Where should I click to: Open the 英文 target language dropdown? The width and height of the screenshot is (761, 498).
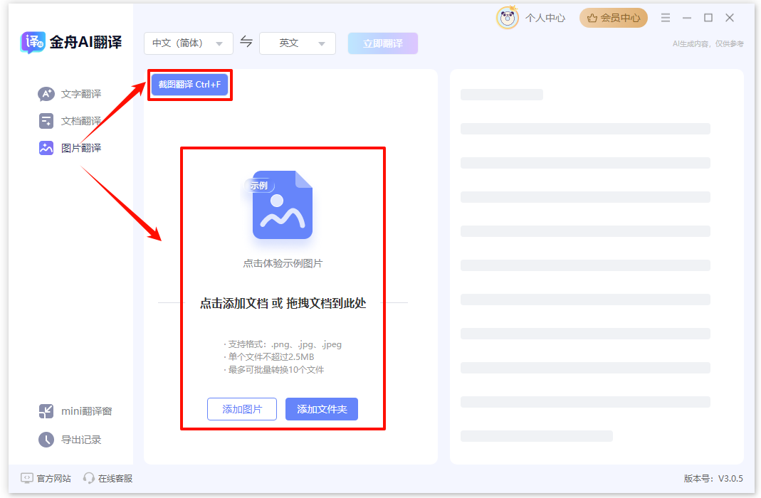coord(297,43)
